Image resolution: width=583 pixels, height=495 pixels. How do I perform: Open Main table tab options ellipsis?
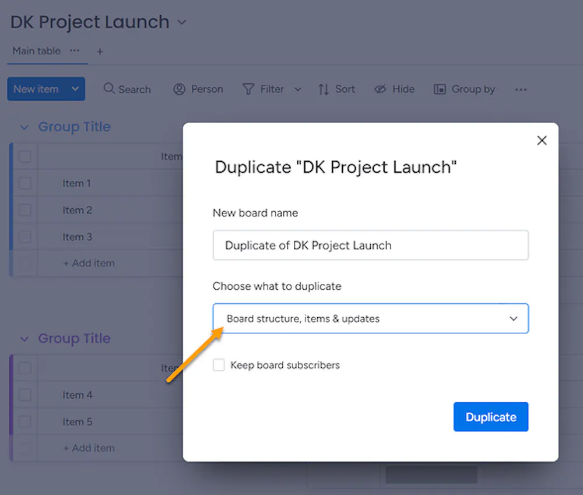point(75,51)
